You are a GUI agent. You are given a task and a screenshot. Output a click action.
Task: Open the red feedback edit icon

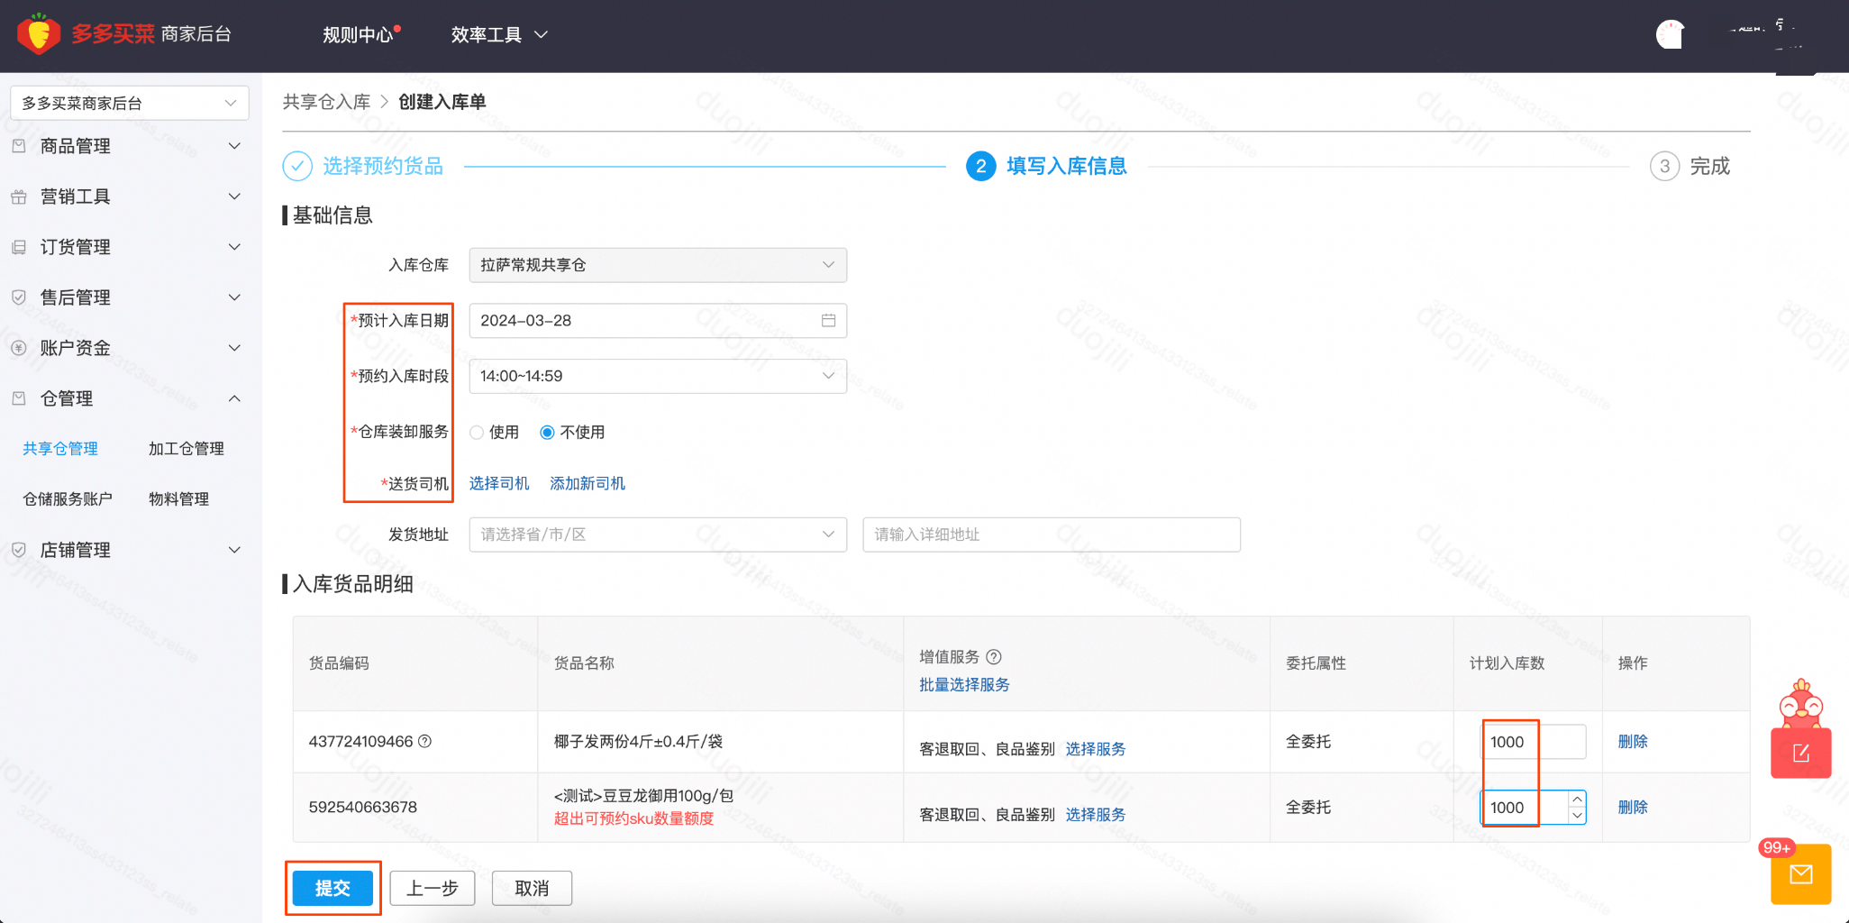point(1800,753)
